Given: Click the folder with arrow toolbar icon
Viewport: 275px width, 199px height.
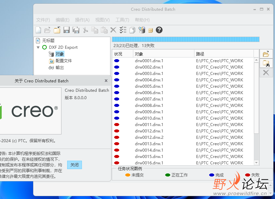Looking at the screenshot, I should pos(57,30).
